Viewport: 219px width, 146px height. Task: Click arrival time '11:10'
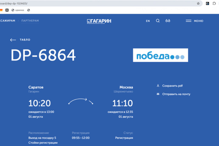coord(123,103)
